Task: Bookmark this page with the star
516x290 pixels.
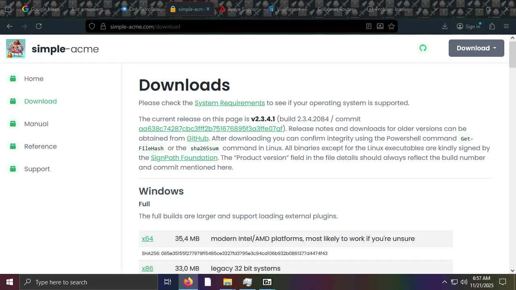Action: pyautogui.click(x=391, y=26)
